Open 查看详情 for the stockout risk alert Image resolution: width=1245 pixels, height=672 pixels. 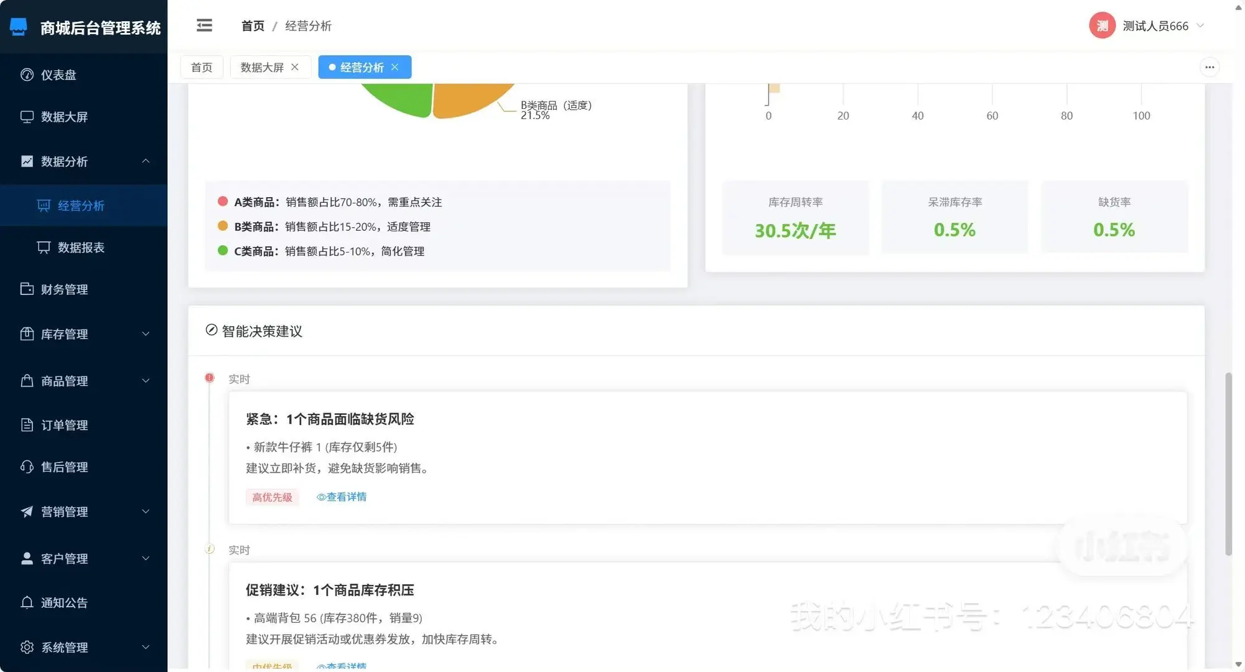tap(342, 497)
